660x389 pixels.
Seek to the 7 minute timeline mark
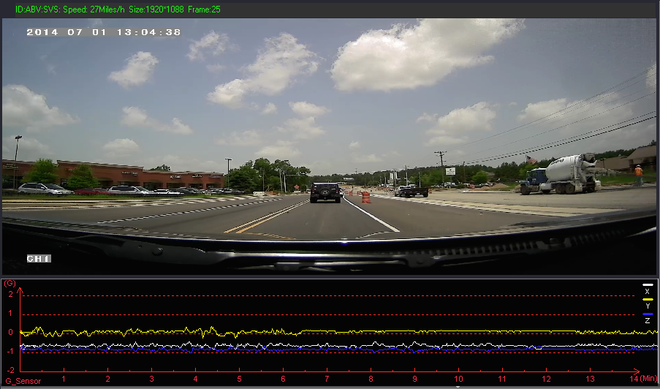(x=327, y=379)
